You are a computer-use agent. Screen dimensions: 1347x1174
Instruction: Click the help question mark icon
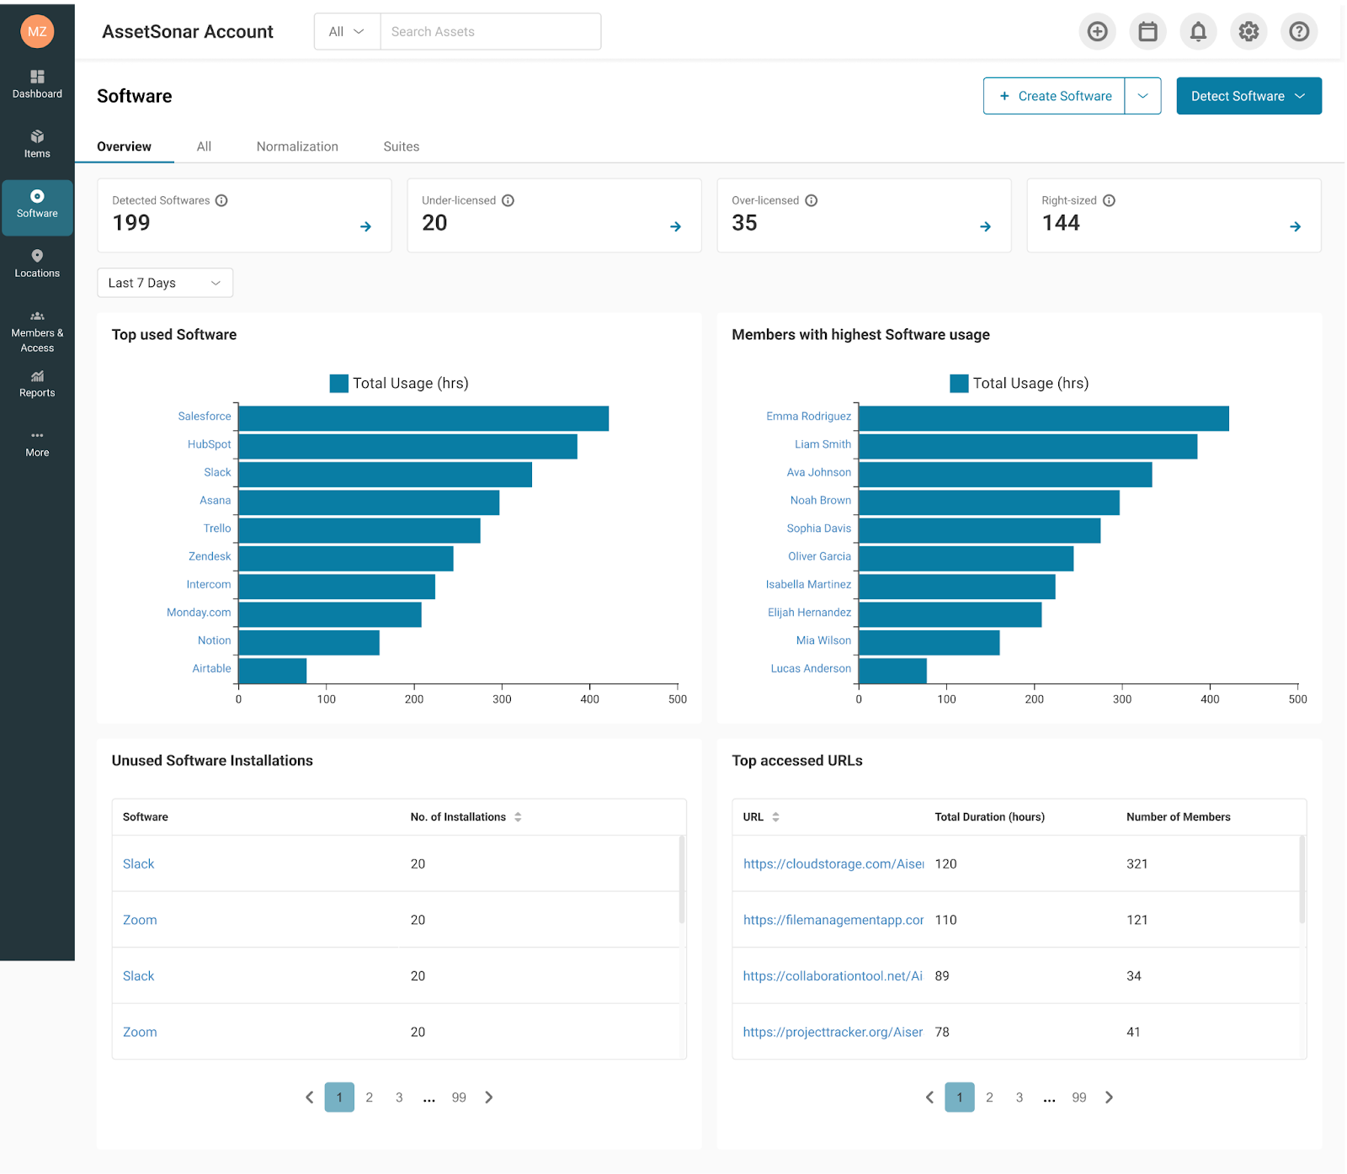pos(1299,32)
